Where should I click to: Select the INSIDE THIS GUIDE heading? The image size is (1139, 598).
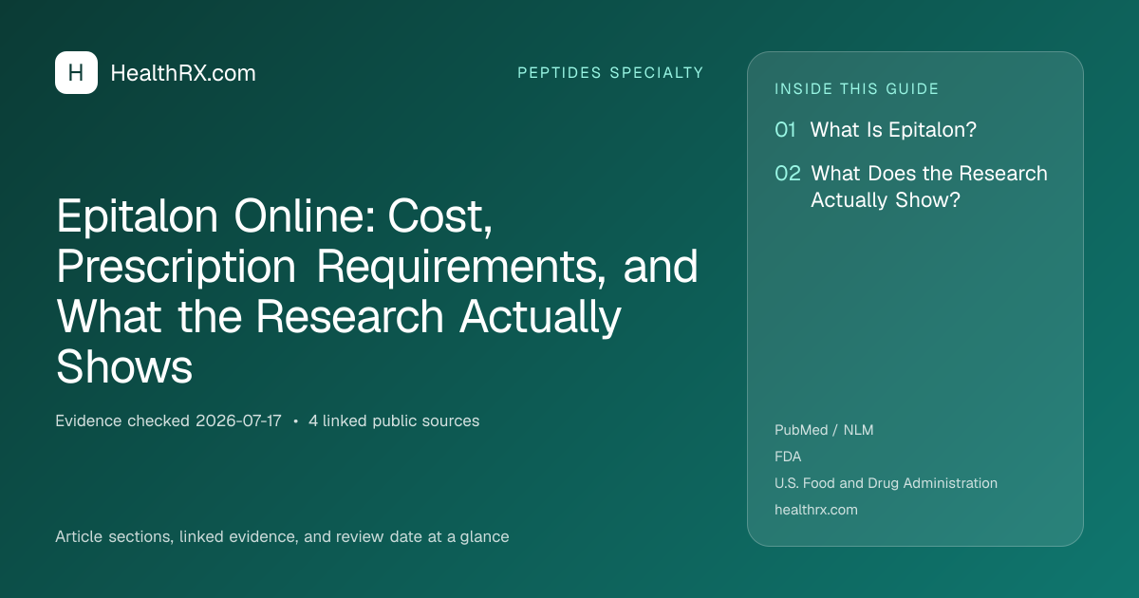point(857,89)
